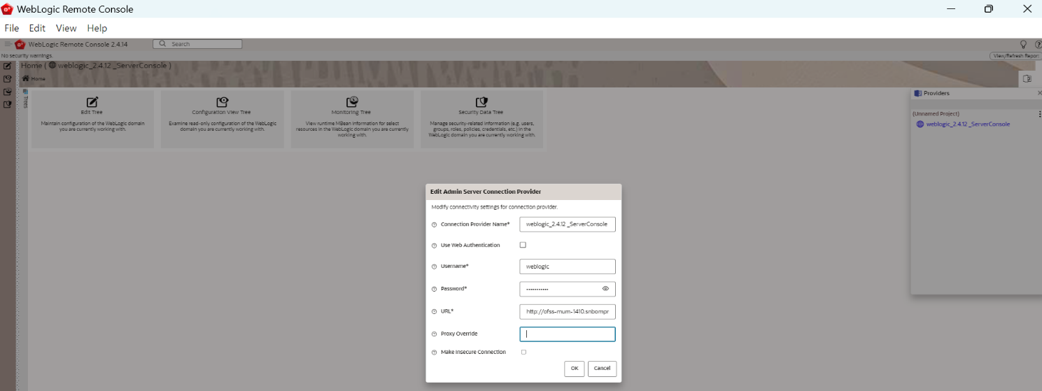Focus the Proxy Override input field
The height and width of the screenshot is (391, 1042).
[x=568, y=334]
